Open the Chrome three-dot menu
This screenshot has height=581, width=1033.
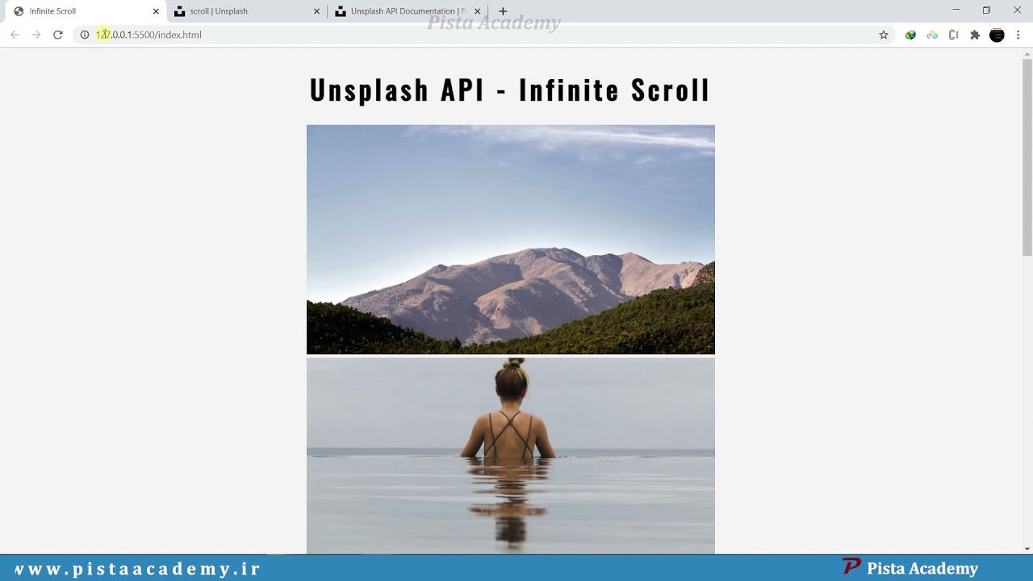click(x=1018, y=35)
